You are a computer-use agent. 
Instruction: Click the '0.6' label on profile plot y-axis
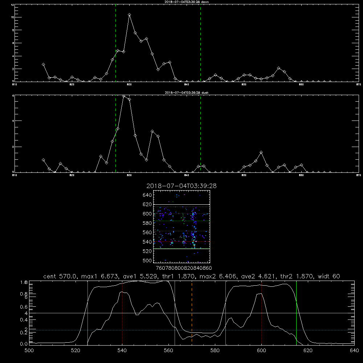click(x=24, y=307)
